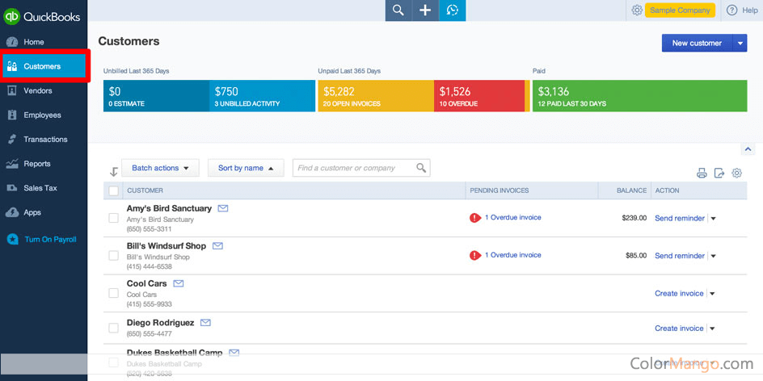
Task: Open Transactions in the sidebar
Action: 45,140
